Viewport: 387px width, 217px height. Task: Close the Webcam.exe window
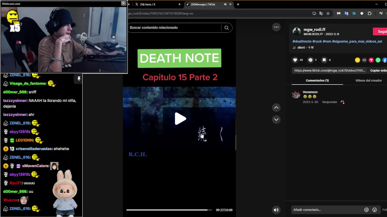pyautogui.click(x=124, y=3)
